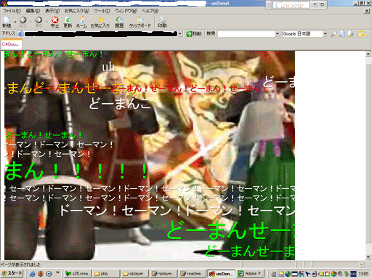Viewport: 372px width, 279px height.
Task: Click the find-in-page search icon
Action: tap(342, 34)
